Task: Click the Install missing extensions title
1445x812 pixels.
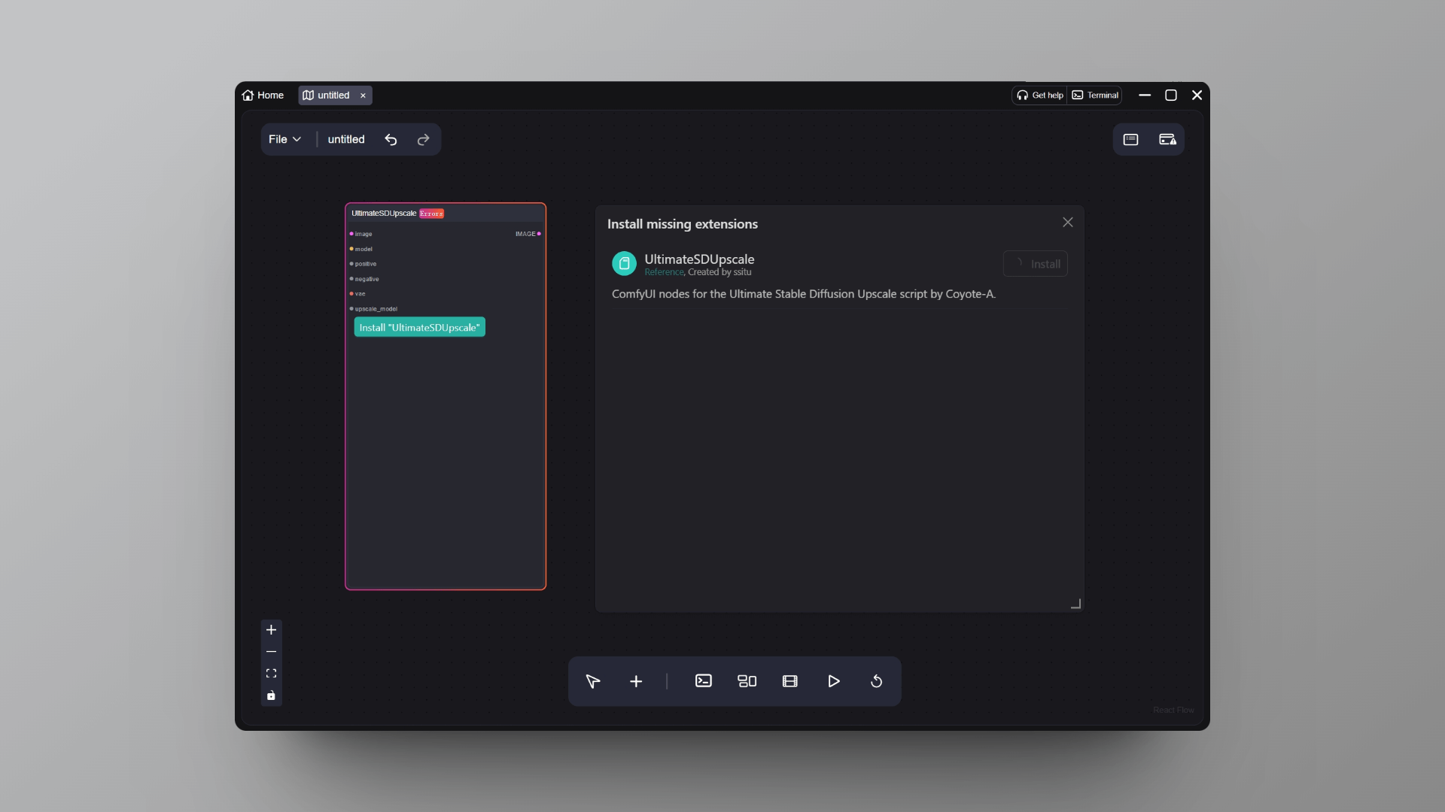Action: pos(683,224)
